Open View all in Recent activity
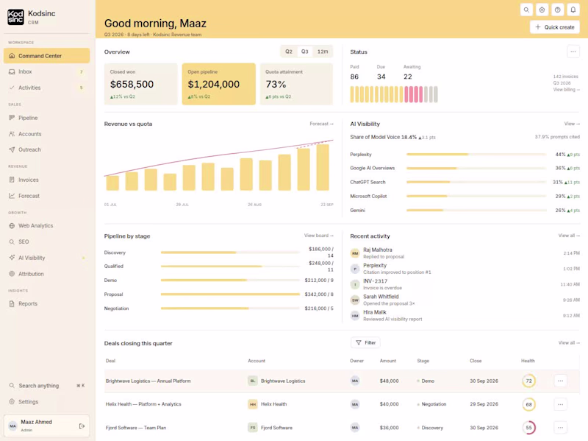 coord(569,236)
